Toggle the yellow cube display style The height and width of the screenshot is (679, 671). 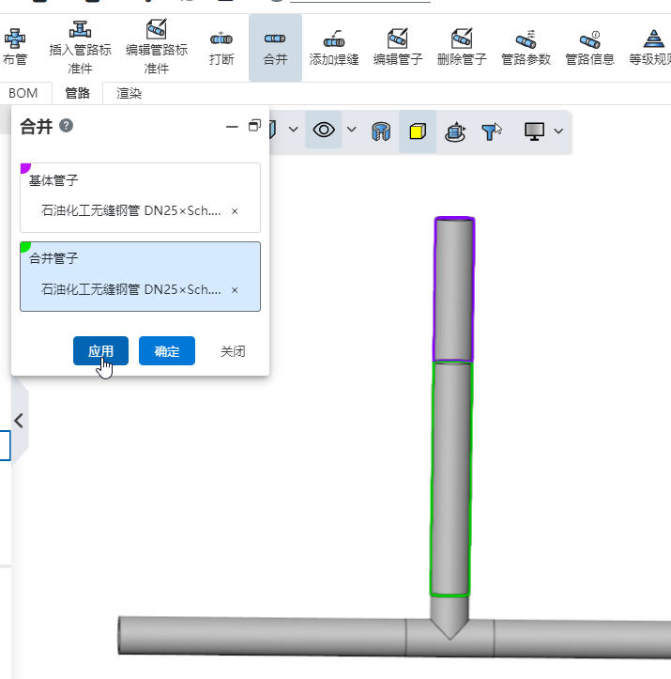click(x=418, y=131)
